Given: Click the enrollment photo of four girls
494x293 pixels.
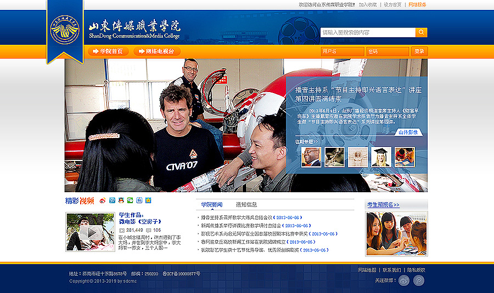Looking at the screenshot, I should click(397, 234).
